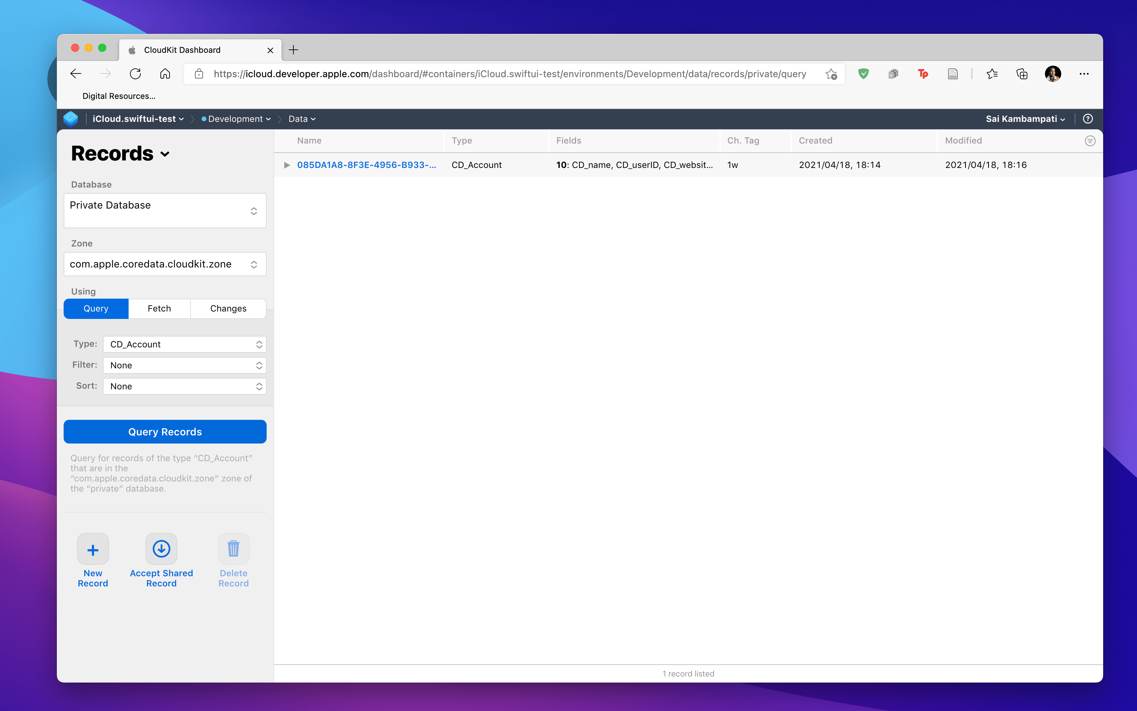Click the New Record plus icon
Image resolution: width=1137 pixels, height=711 pixels.
point(93,549)
